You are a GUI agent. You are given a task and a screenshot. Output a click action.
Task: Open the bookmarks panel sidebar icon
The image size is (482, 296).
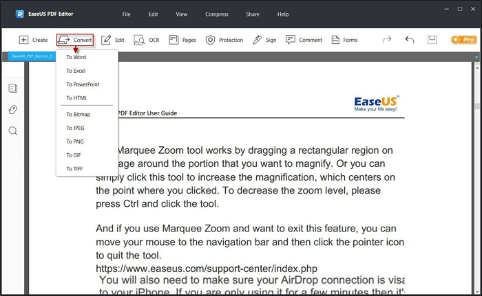(x=13, y=89)
